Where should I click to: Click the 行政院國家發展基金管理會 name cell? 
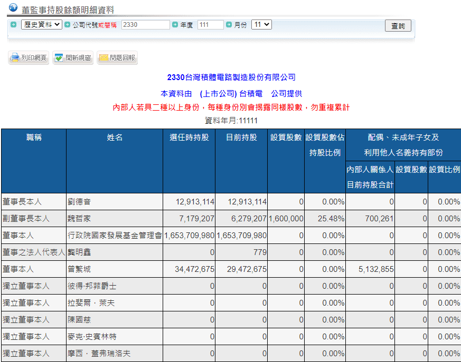pyautogui.click(x=115, y=236)
